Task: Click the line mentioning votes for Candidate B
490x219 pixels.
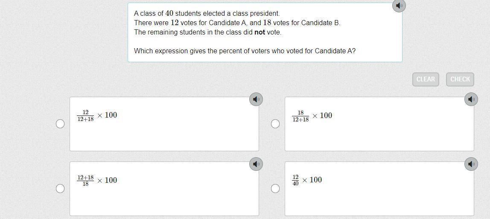Action: click(237, 23)
